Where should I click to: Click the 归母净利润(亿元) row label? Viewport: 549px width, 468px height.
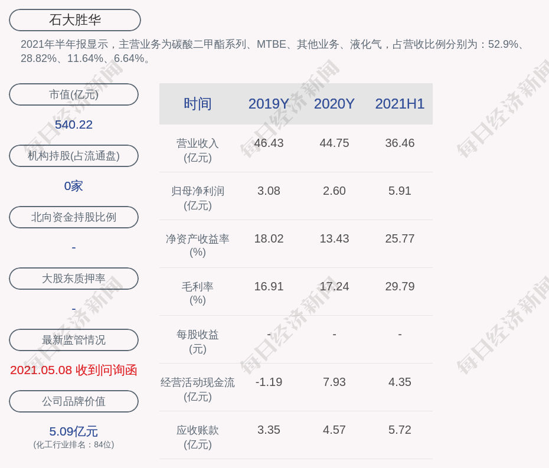pyautogui.click(x=198, y=198)
